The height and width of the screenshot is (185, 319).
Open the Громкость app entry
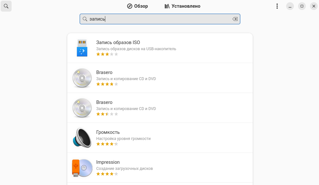pos(108,132)
